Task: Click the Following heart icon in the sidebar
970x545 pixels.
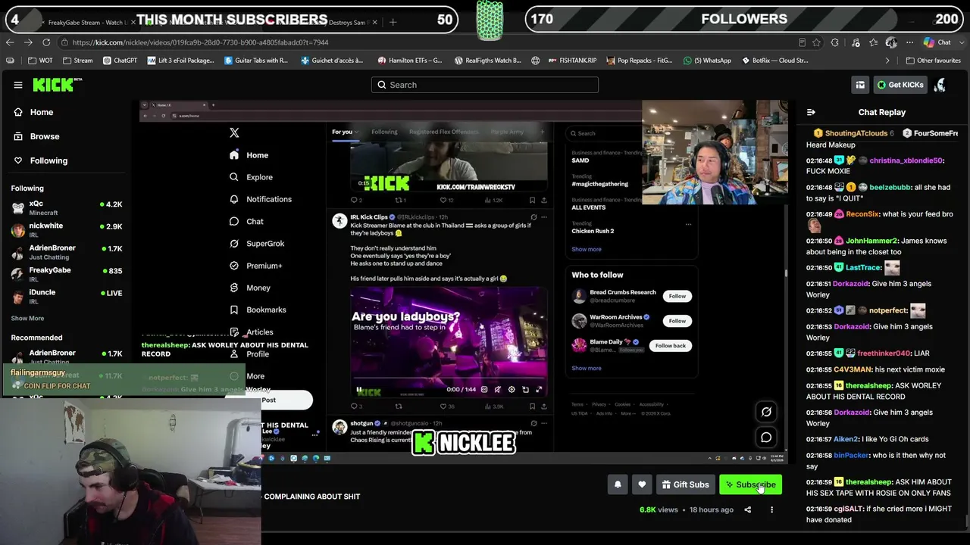Action: click(18, 160)
